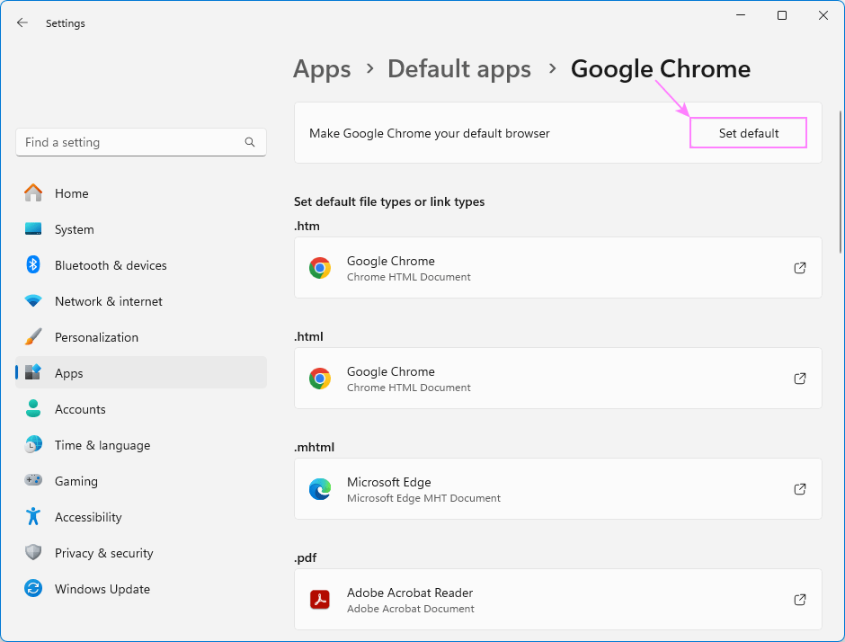Click the open icon for .mhtml row

click(x=800, y=489)
